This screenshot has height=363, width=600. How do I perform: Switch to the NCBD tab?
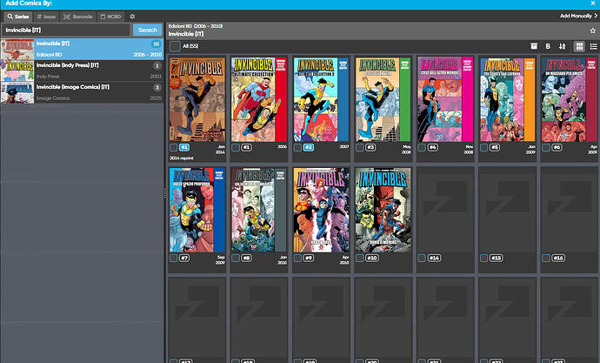[110, 17]
